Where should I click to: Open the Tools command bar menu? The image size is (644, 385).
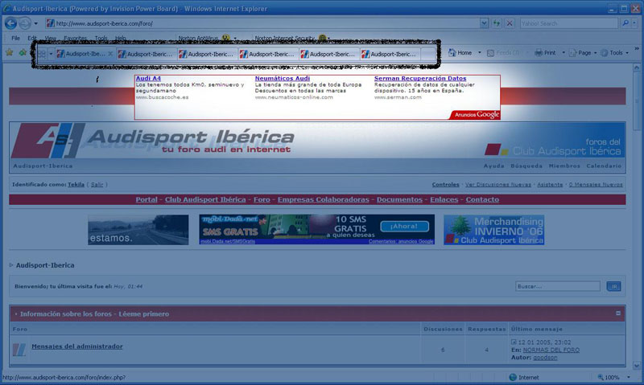[x=615, y=53]
